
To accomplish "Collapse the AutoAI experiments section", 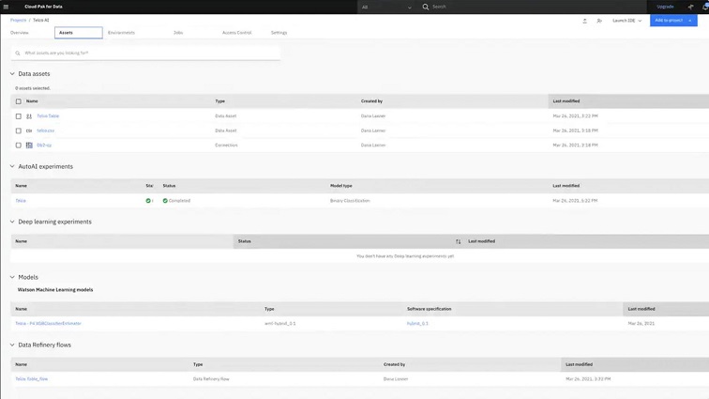I will [12, 167].
